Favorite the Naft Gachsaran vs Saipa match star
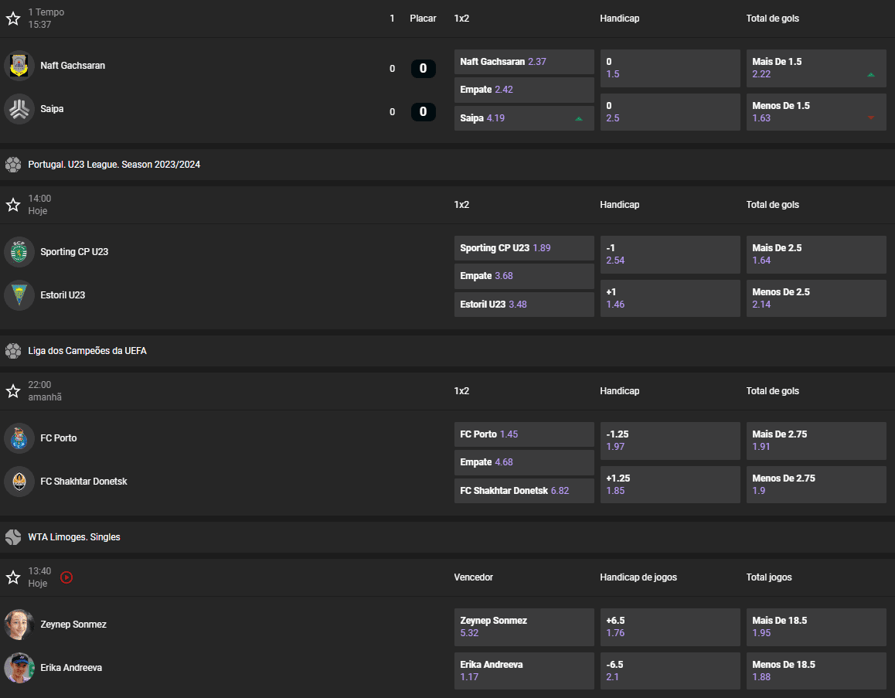The image size is (895, 698). 13,19
